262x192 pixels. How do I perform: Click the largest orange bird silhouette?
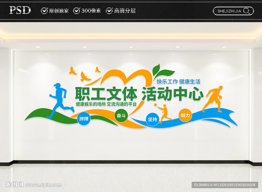pos(85,77)
